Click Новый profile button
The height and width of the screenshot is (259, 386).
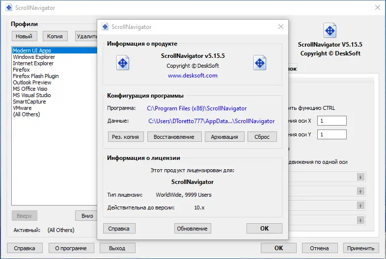pos(24,36)
